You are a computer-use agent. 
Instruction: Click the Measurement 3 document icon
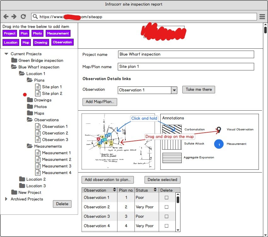pyautogui.click(x=38, y=166)
